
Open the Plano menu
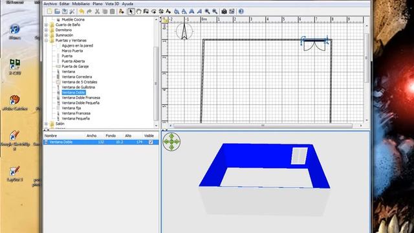click(98, 4)
